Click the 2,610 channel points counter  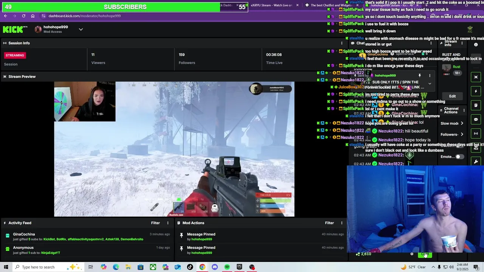(363, 254)
